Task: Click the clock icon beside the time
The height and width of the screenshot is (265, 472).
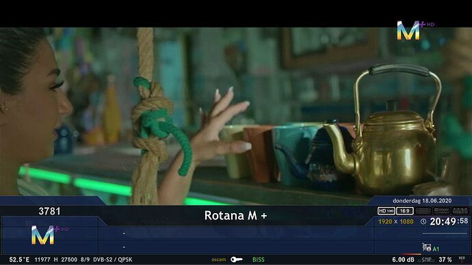Action: pyautogui.click(x=423, y=221)
